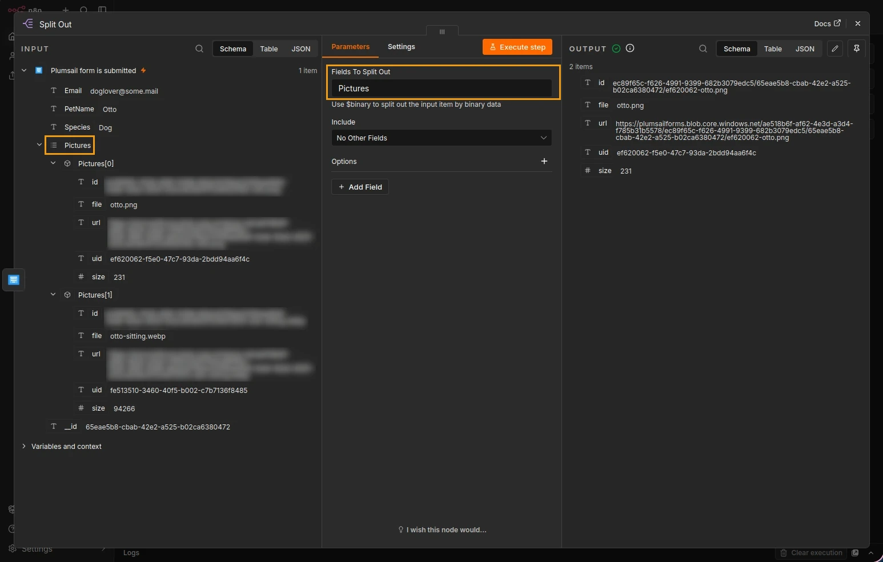Click the text type icon beside Email
The width and height of the screenshot is (883, 562).
click(54, 91)
